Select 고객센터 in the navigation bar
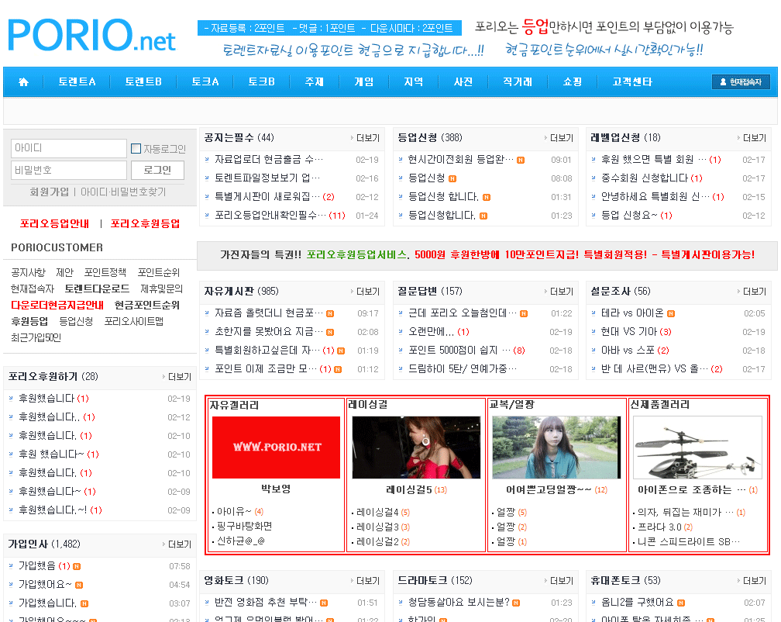Screen dimensions: 781x622 [x=631, y=82]
